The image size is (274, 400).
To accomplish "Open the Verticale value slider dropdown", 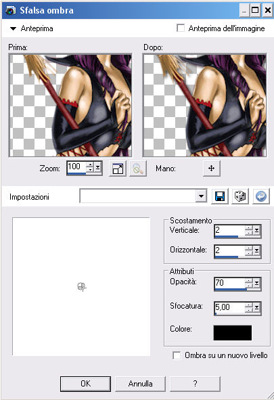I will click(256, 230).
